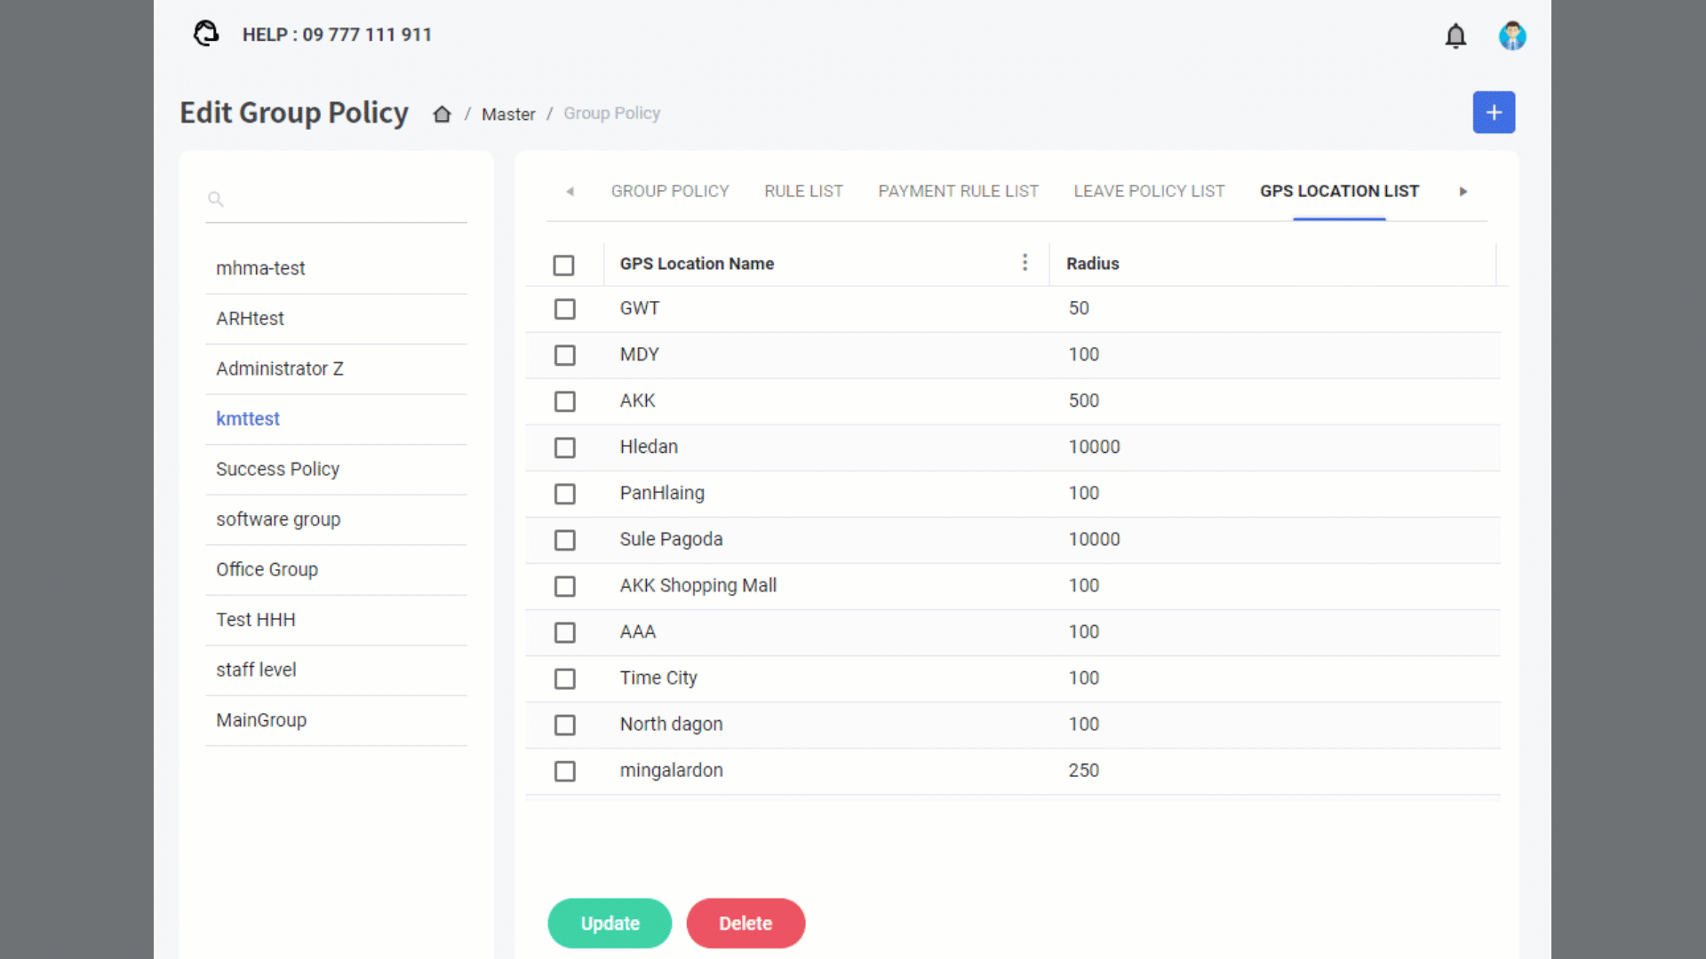The height and width of the screenshot is (959, 1706).
Task: Click the home breadcrumb icon
Action: tap(442, 114)
